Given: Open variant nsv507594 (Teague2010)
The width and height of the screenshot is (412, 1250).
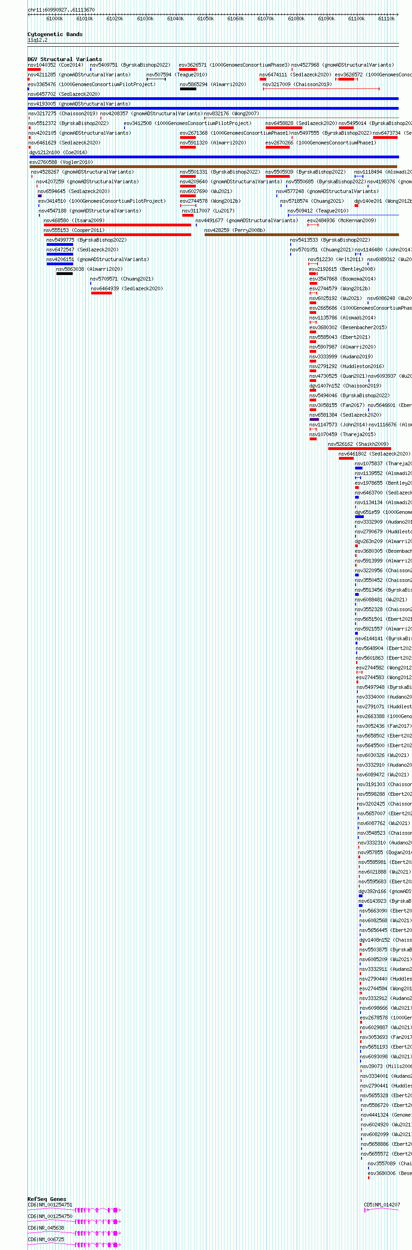Looking at the screenshot, I should (177, 75).
